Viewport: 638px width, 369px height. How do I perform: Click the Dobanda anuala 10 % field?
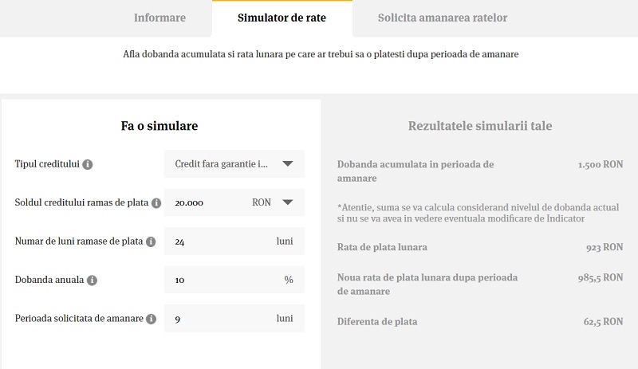click(234, 280)
